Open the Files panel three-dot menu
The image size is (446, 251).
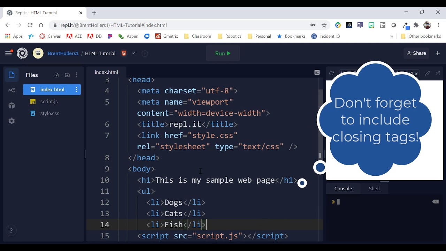77,75
